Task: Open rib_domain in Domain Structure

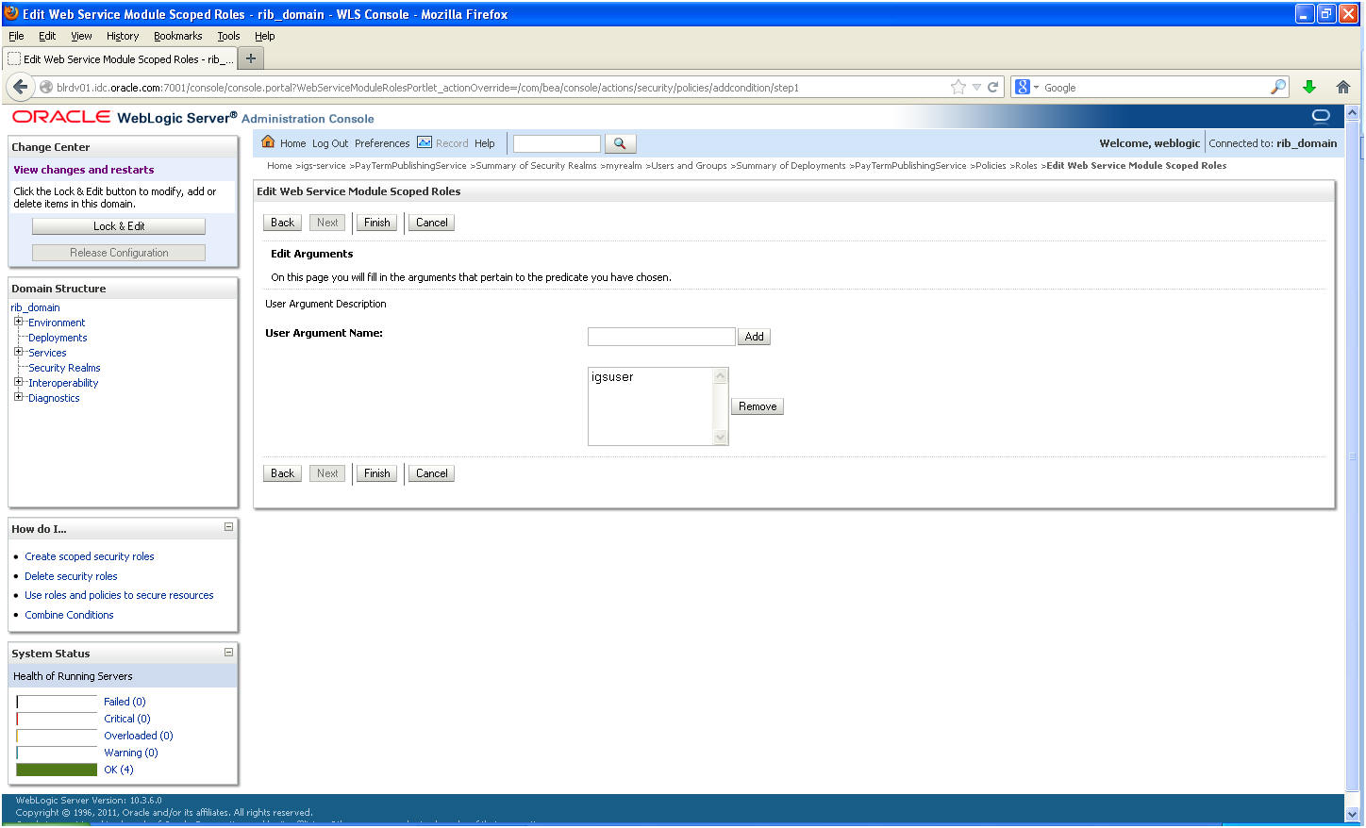Action: (x=35, y=307)
